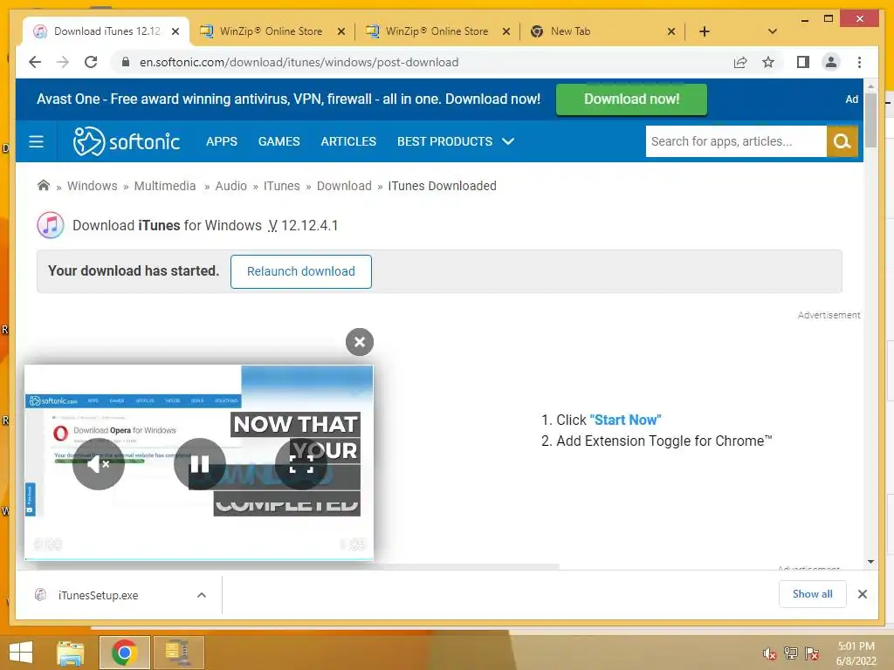Click the video progress bar

[x=199, y=559]
